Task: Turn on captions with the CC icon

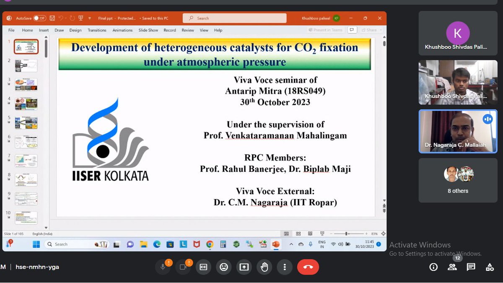Action: (x=203, y=267)
